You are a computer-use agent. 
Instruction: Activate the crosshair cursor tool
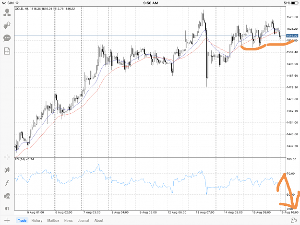click(7, 157)
